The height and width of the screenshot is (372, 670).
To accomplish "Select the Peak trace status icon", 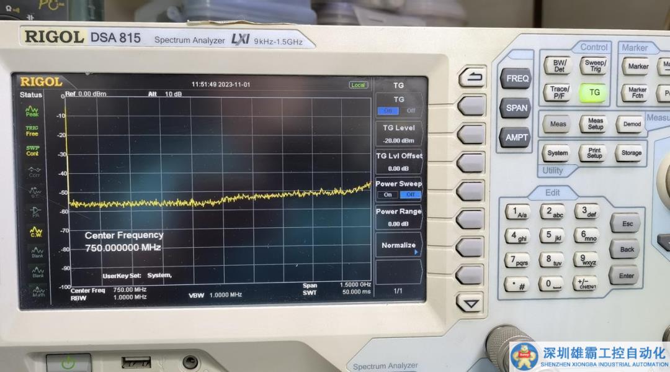I will [32, 112].
